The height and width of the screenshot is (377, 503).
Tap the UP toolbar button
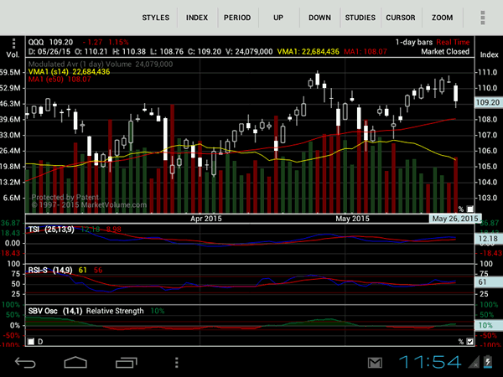(x=278, y=18)
